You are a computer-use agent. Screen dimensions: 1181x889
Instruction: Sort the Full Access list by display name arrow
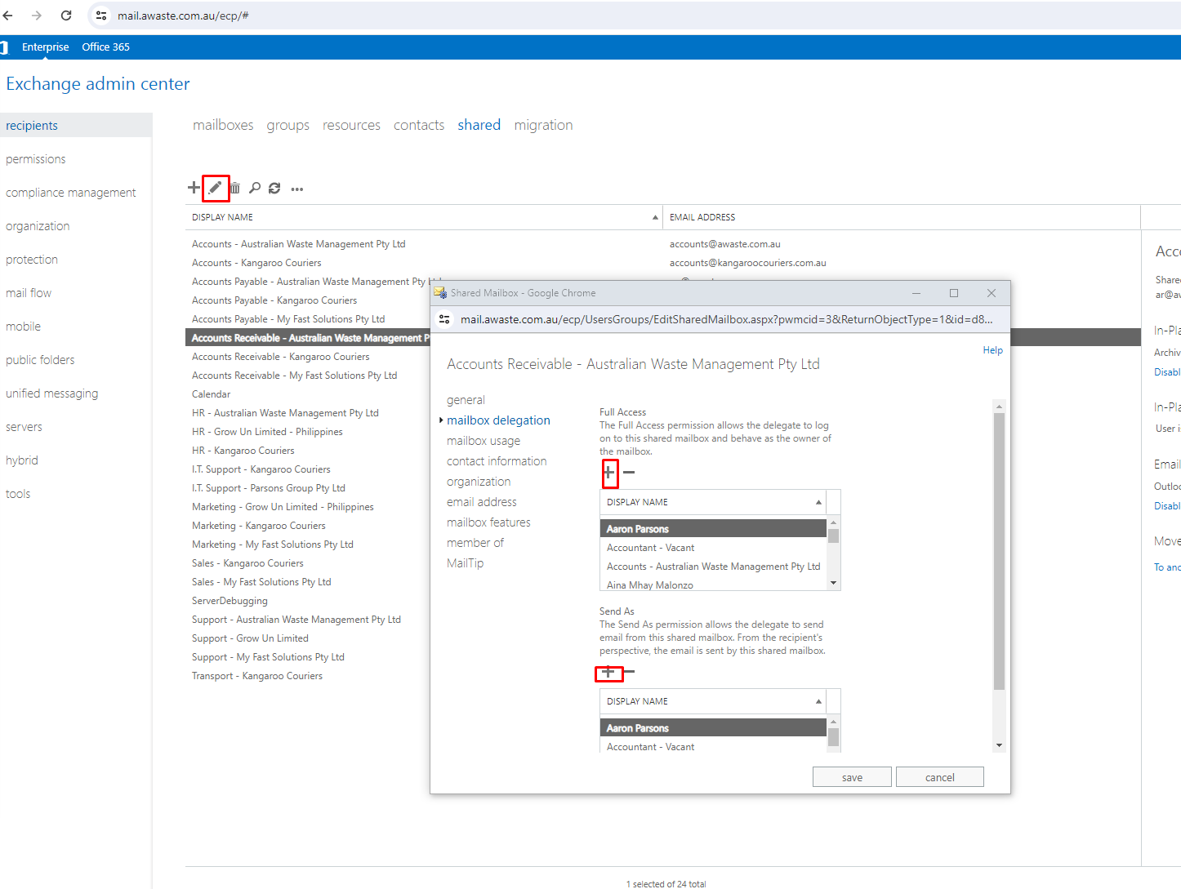[818, 502]
